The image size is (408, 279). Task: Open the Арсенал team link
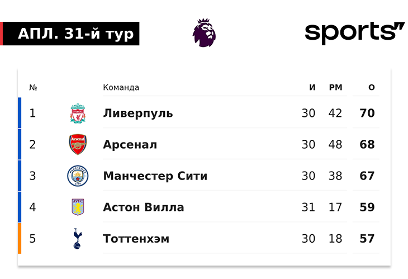tap(130, 144)
